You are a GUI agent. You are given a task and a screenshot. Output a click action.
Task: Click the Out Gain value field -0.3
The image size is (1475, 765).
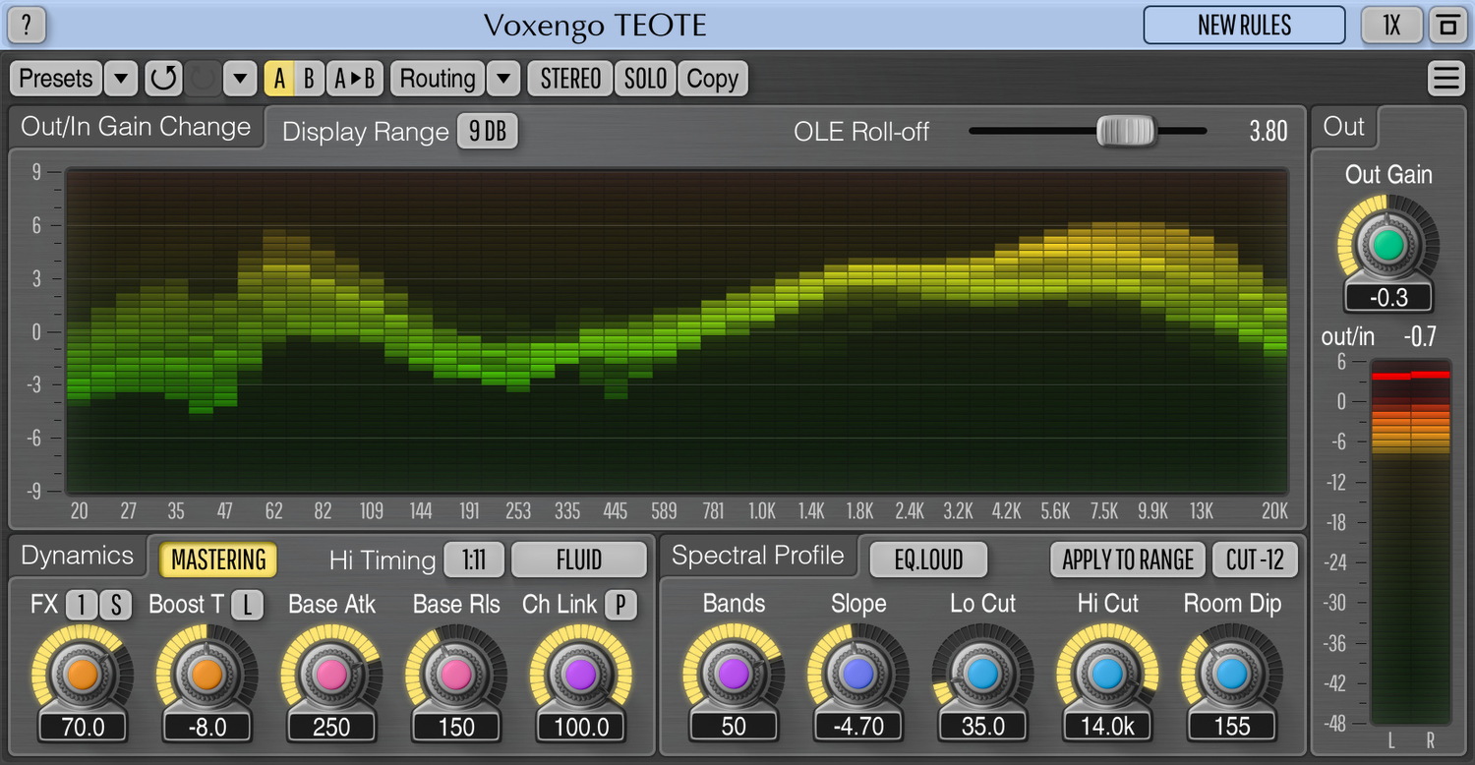coord(1387,298)
